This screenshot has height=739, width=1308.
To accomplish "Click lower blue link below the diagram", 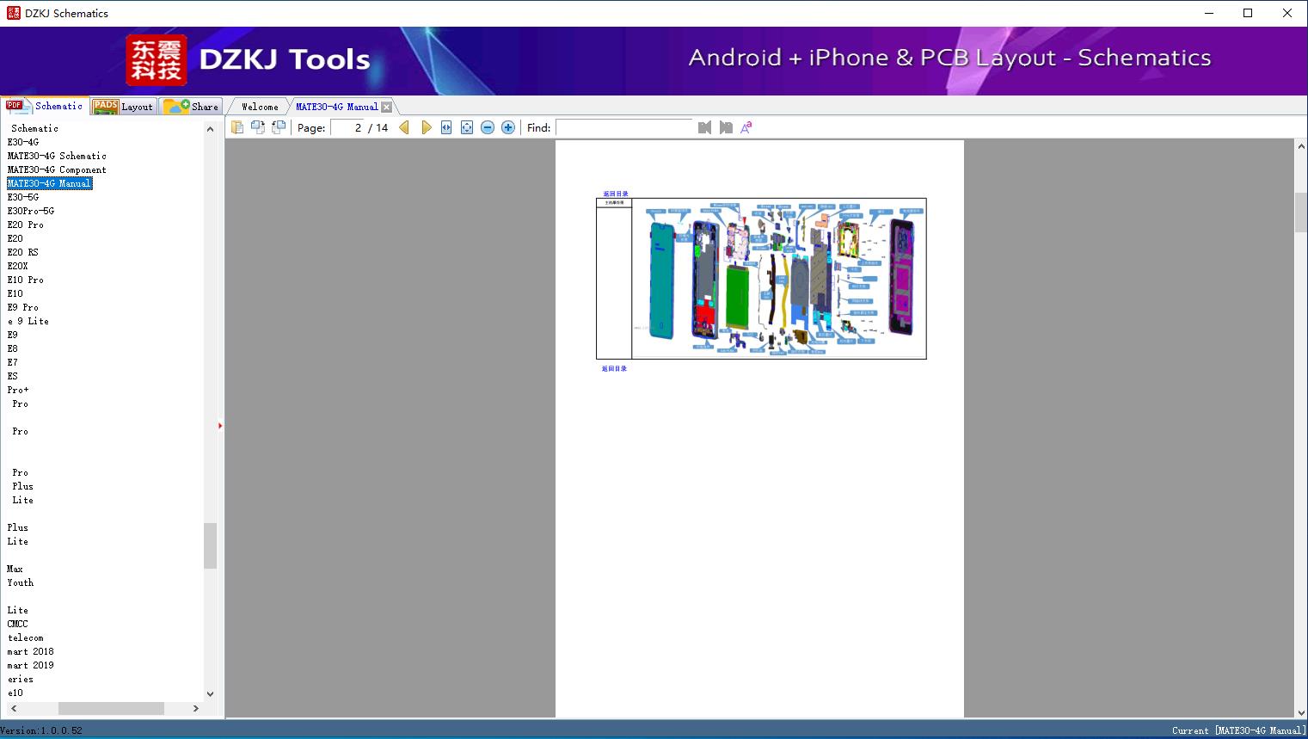I will (614, 368).
